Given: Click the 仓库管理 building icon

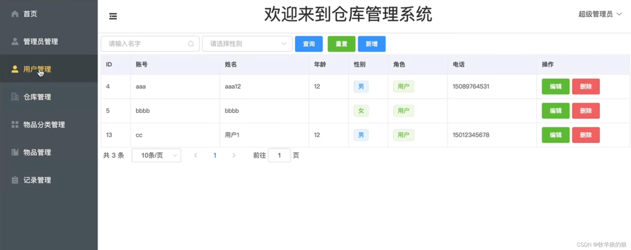Looking at the screenshot, I should pos(15,97).
